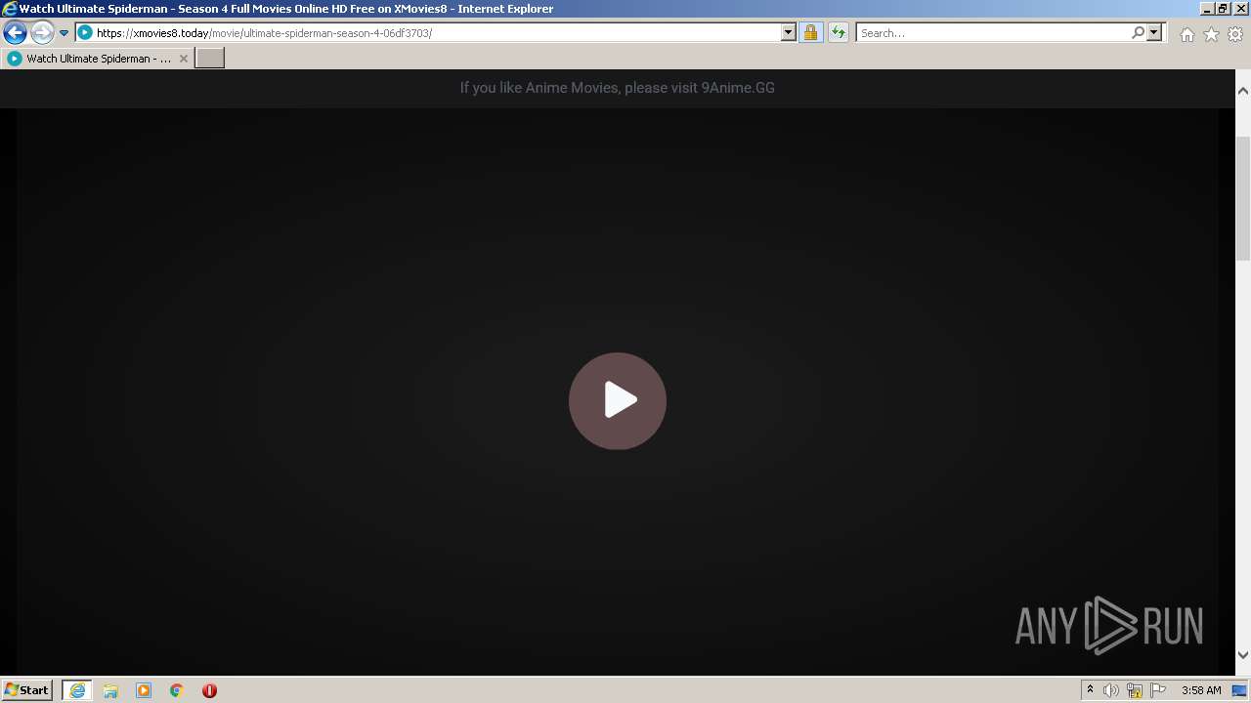Viewport: 1251px width, 703px height.
Task: Open the recent pages dropdown arrow
Action: tap(64, 33)
